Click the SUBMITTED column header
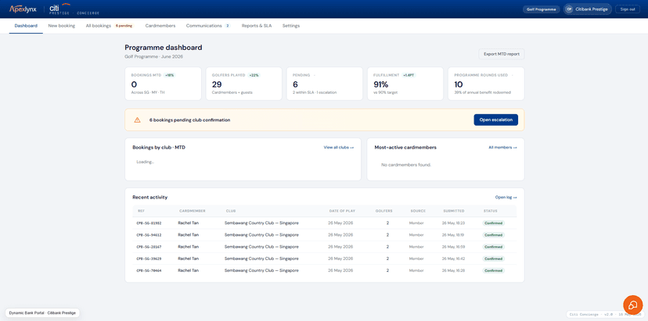The image size is (648, 321). pos(453,211)
